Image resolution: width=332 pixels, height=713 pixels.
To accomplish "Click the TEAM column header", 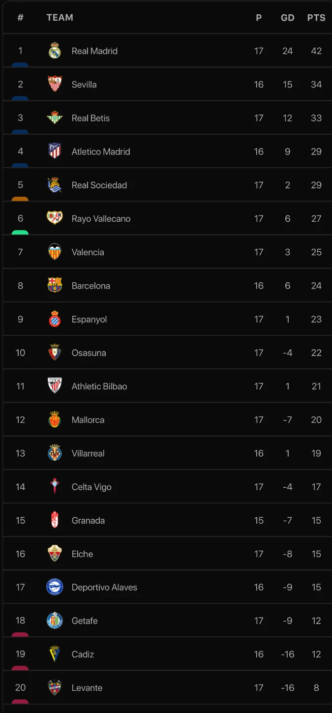I will (x=60, y=18).
